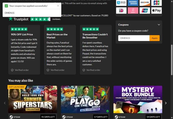Click Steam icon under Summer Superstars
The height and width of the screenshot is (119, 173).
11,117
